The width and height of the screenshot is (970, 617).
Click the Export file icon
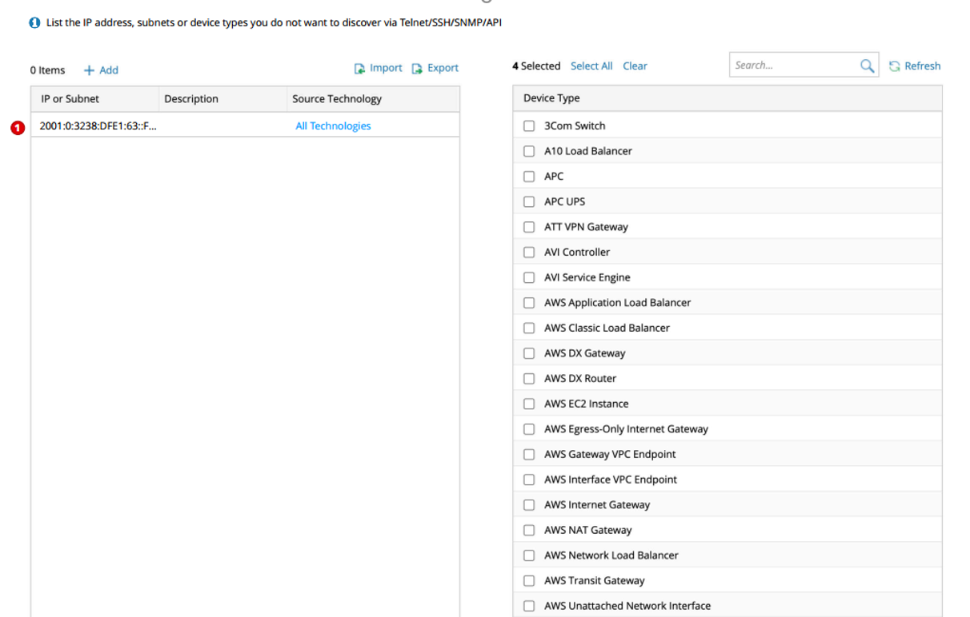tap(417, 69)
